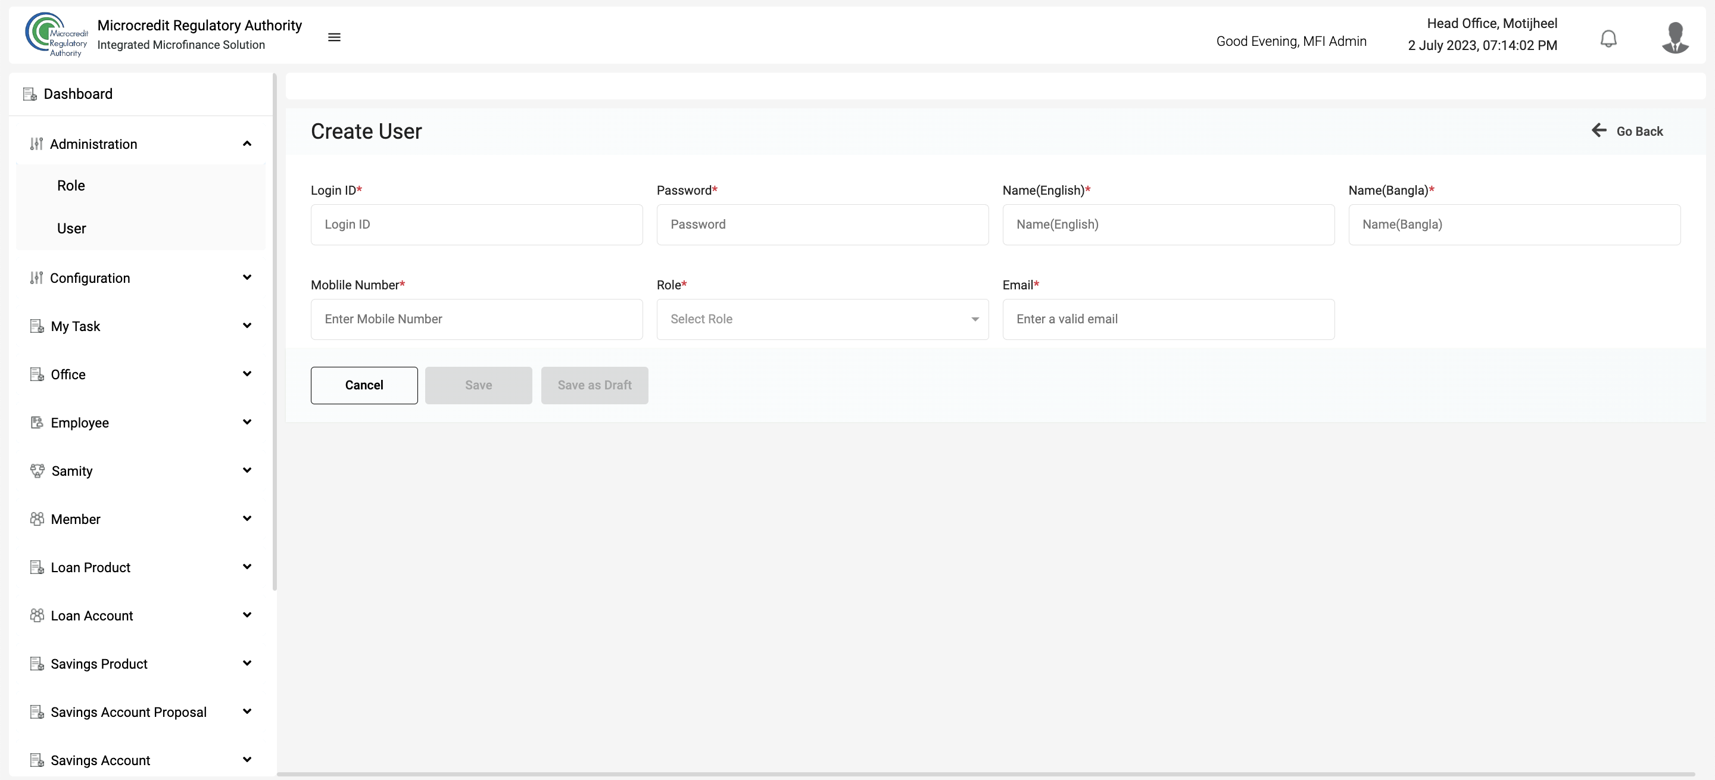Screen dimensions: 1715x780
Task: Open Role under Administration
Action: pyautogui.click(x=71, y=186)
